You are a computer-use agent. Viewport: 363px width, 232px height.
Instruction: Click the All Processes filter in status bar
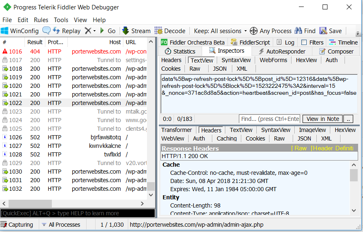point(61,225)
